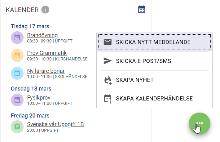Open the Fysikprov event link
220x142 pixels.
pos(39,98)
